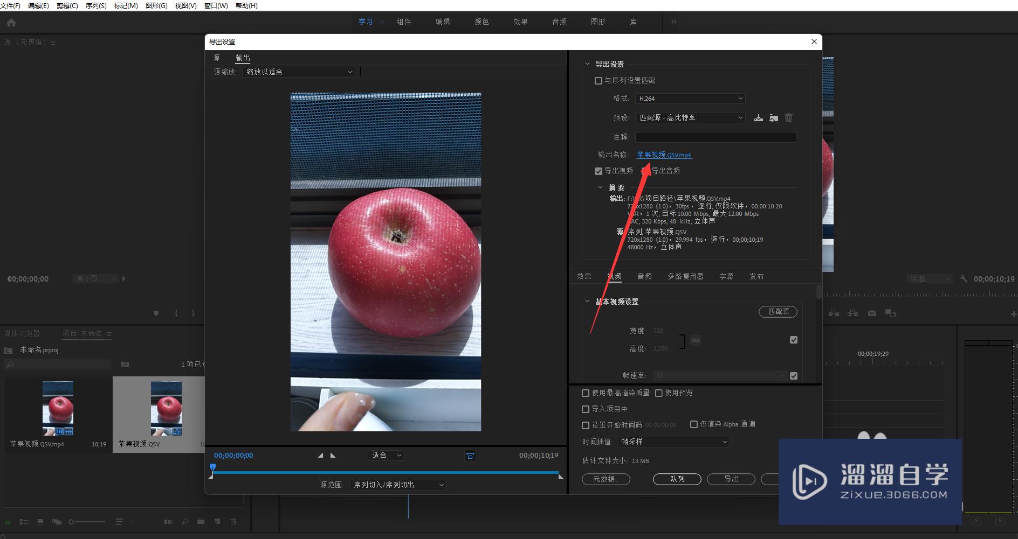This screenshot has height=539, width=1018.
Task: Click the Queue button
Action: 677,479
